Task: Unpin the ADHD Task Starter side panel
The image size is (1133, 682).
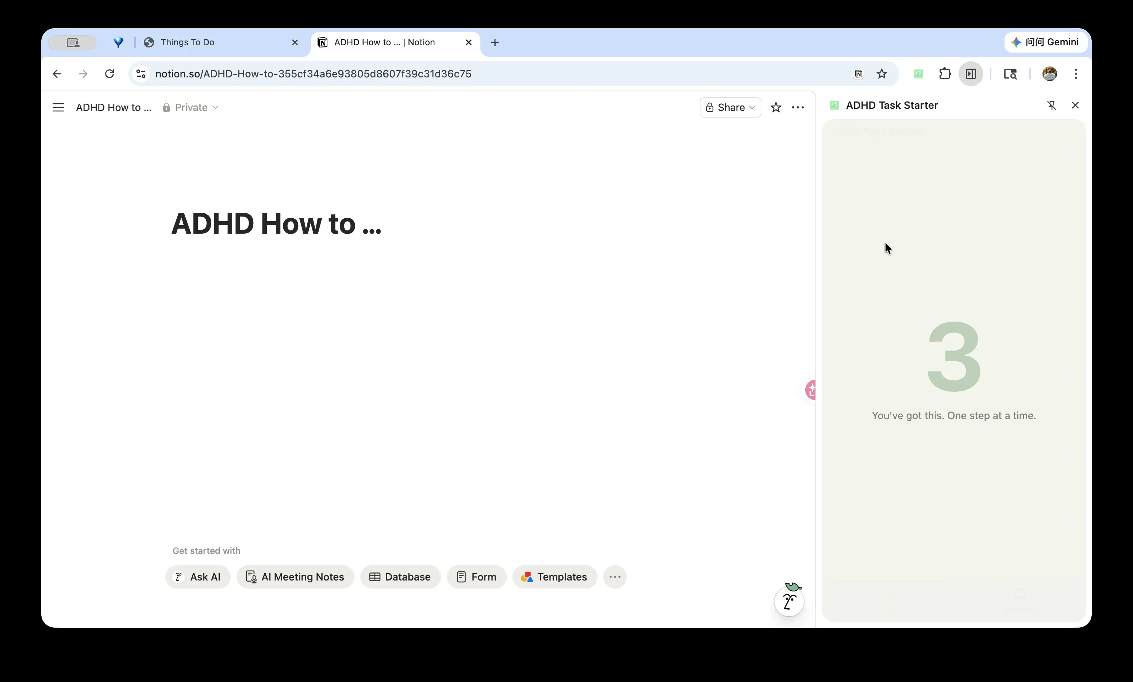Action: pos(1052,105)
